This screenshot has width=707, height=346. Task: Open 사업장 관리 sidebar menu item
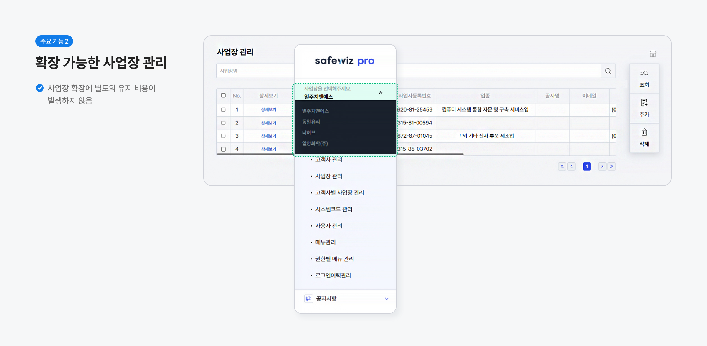[x=329, y=176]
